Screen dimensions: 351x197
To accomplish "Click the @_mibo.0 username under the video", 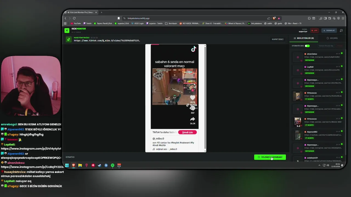I will point(158,139).
